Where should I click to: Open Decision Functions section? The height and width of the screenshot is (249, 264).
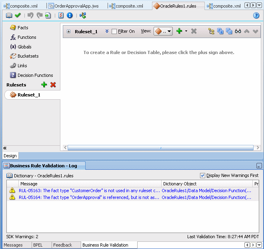(31, 75)
